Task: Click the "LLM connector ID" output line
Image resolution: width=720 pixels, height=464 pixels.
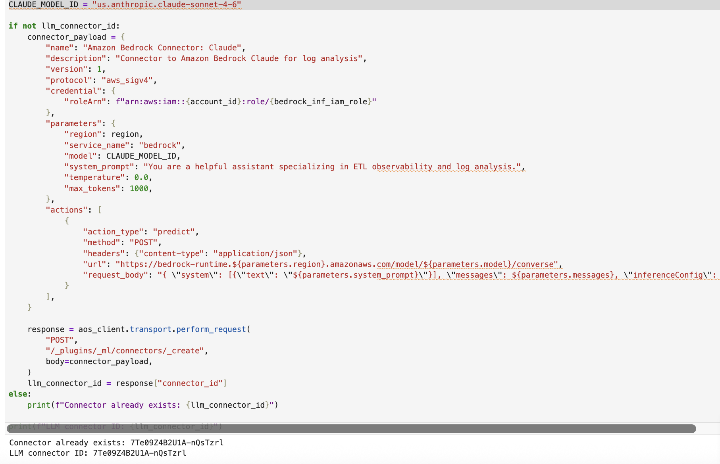Action: [x=98, y=453]
